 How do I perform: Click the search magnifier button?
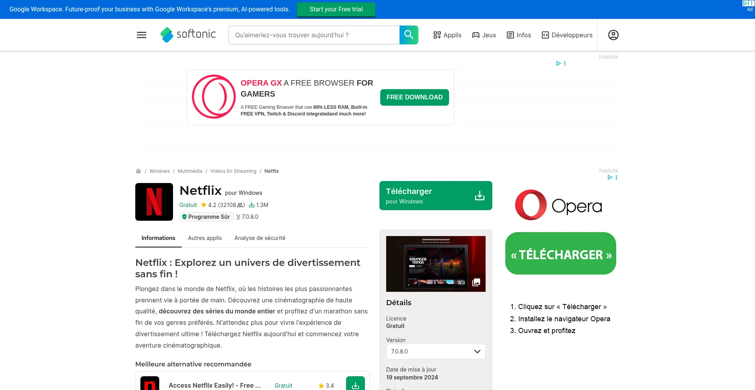pos(409,35)
